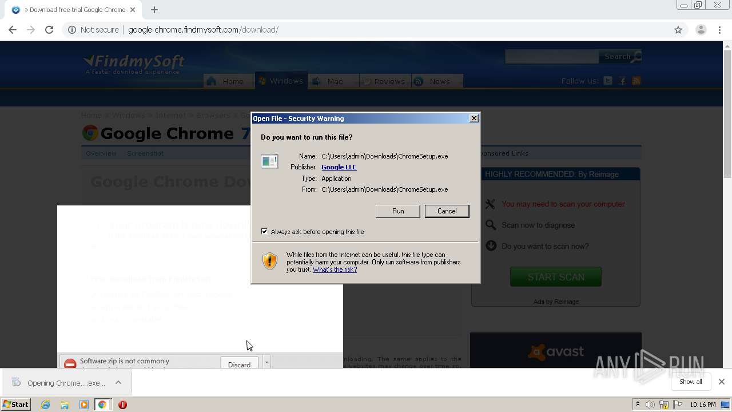Click the Facebook follow icon
This screenshot has height=412, width=732.
click(622, 81)
